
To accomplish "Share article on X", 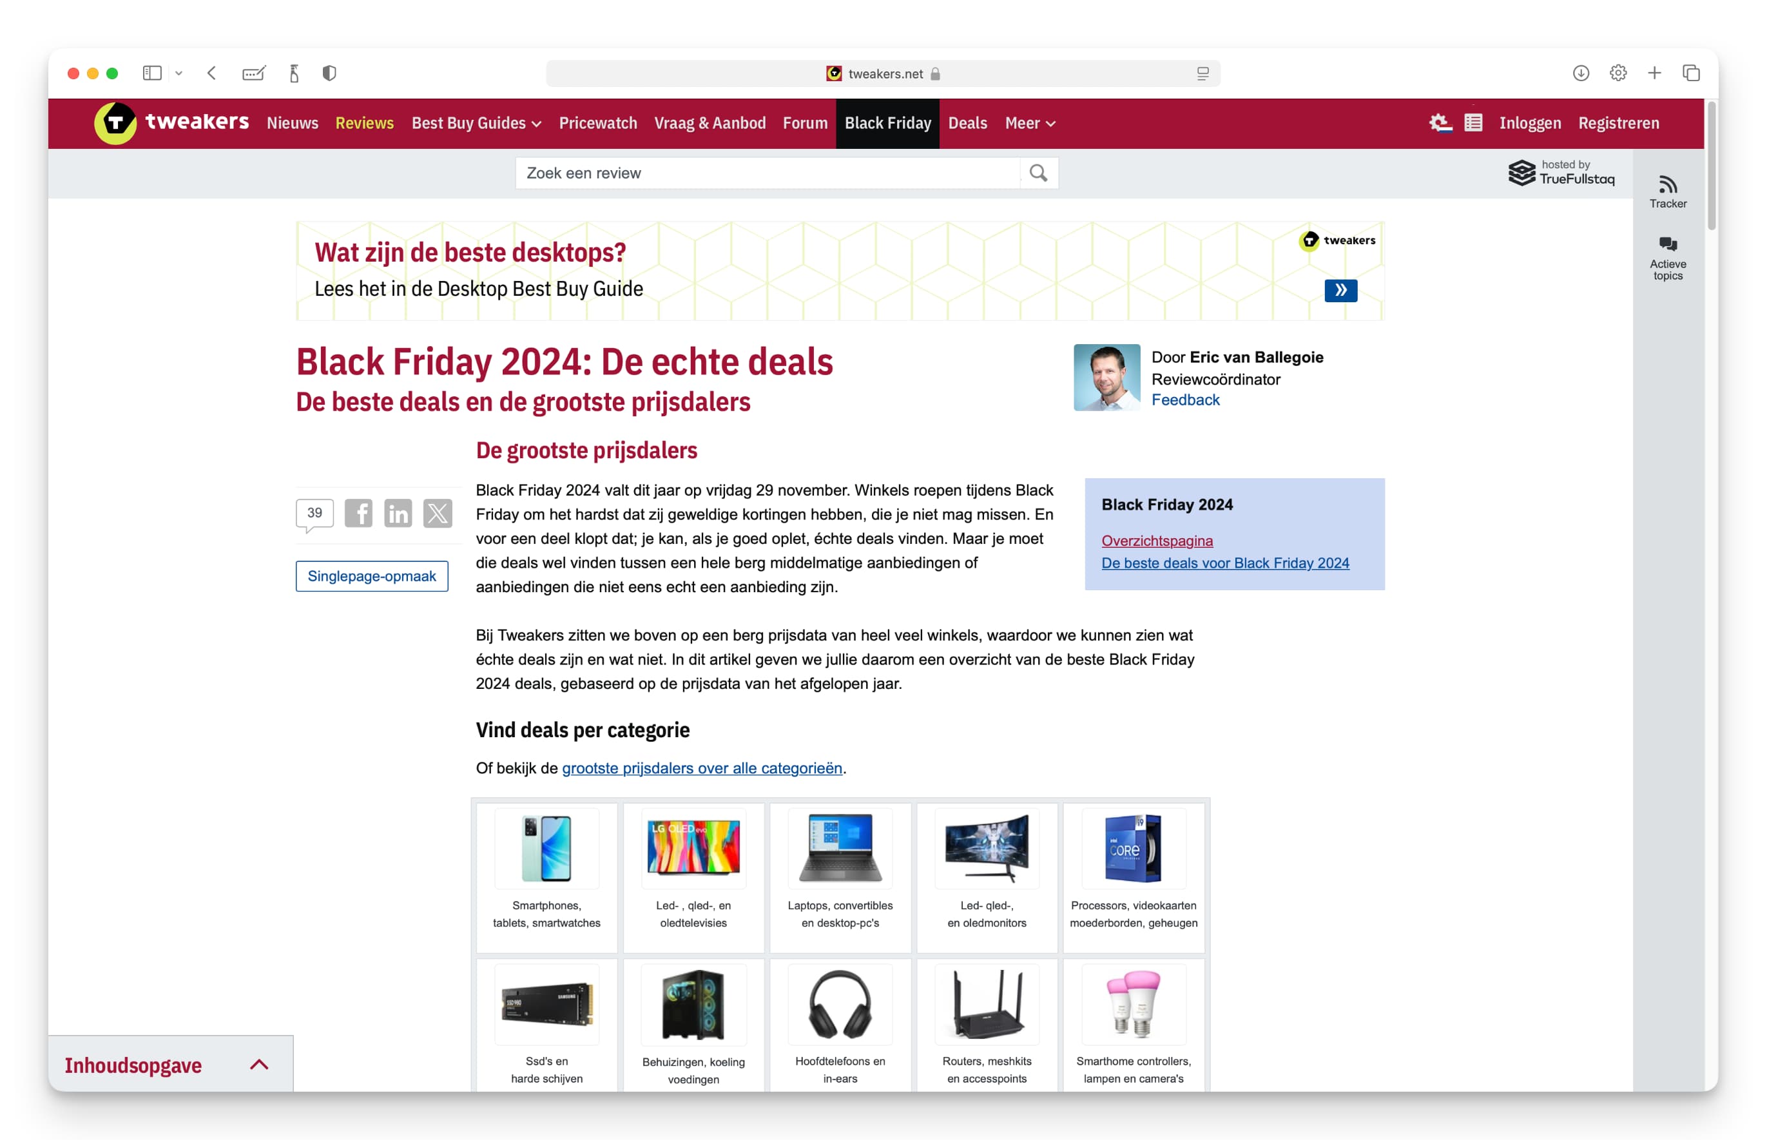I will tap(438, 513).
